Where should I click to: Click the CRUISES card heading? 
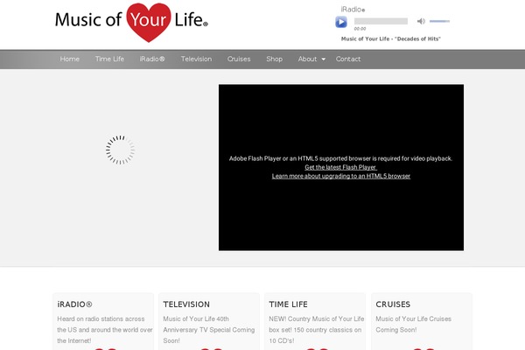tap(393, 304)
